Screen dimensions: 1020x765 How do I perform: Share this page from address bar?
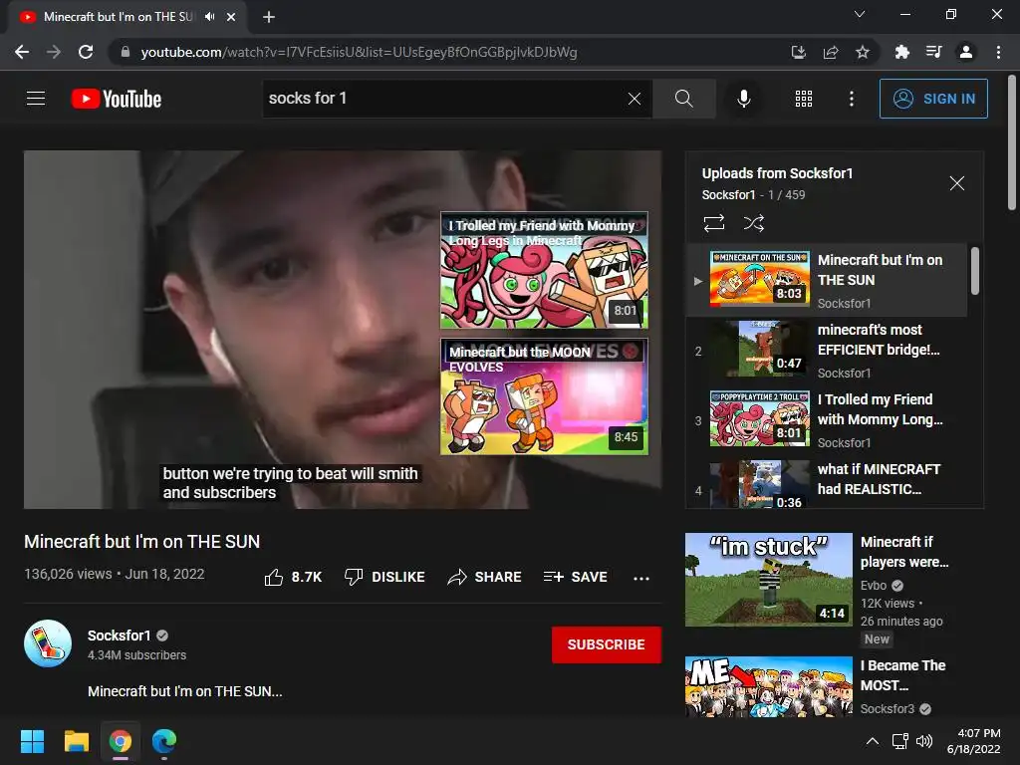(830, 52)
